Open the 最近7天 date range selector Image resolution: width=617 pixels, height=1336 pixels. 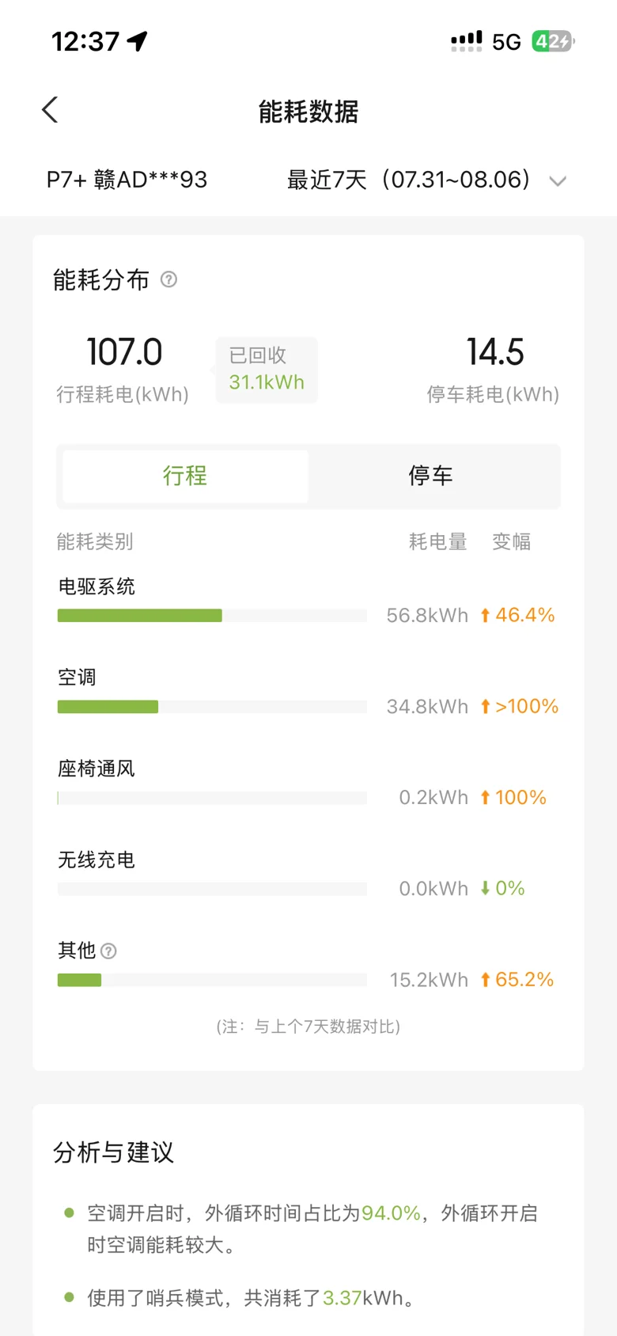[408, 180]
